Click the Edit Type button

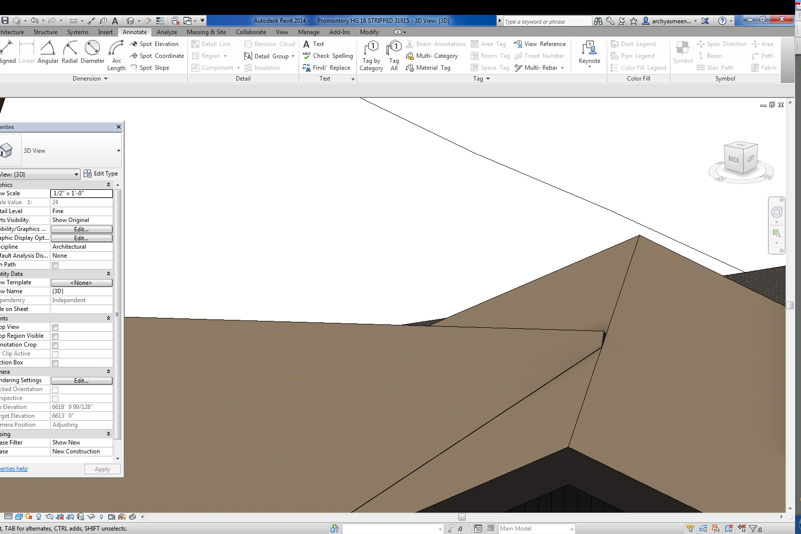[101, 174]
